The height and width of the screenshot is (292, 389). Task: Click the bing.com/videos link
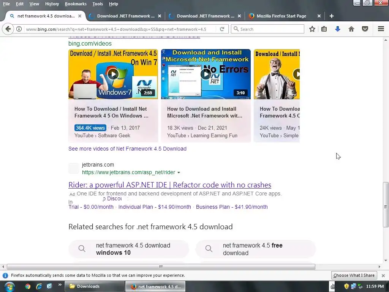coord(90,43)
